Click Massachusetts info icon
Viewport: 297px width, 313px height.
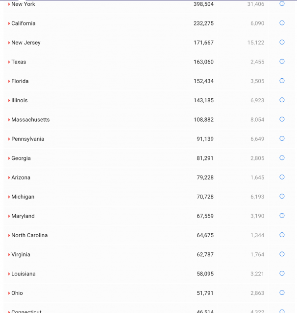coord(282,119)
